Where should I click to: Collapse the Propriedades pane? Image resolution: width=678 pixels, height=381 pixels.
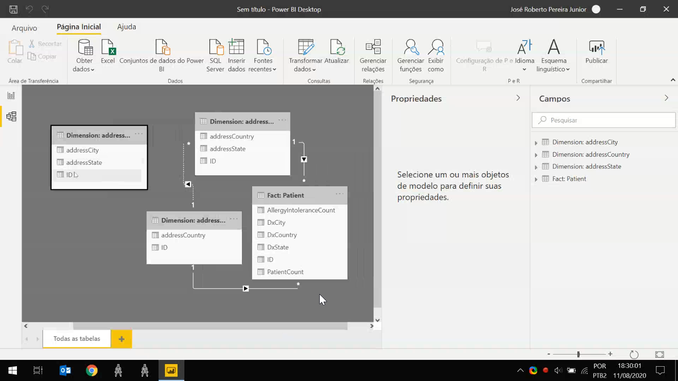click(x=518, y=98)
